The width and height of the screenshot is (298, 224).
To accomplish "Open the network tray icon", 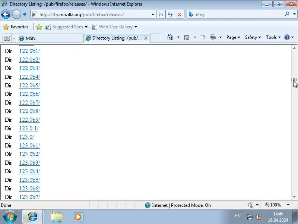I will (249, 217).
